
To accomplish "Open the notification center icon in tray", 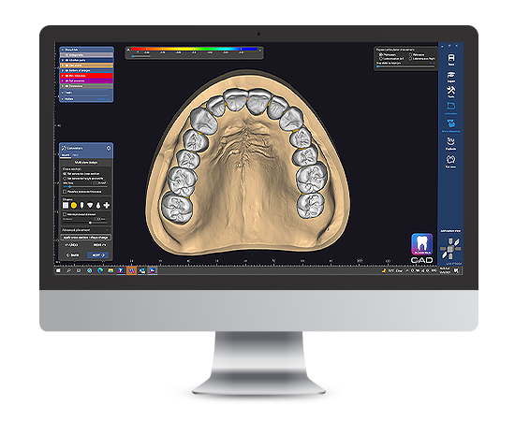I will click(x=456, y=270).
